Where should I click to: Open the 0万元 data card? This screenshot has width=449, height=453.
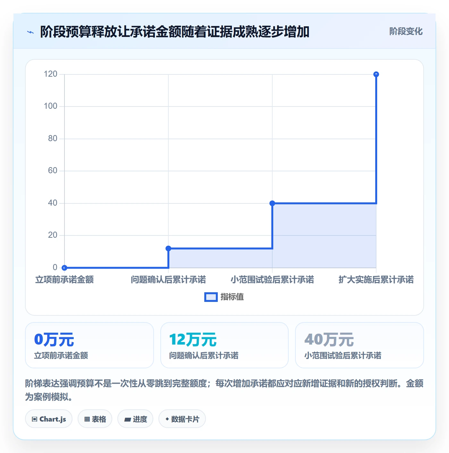click(x=89, y=345)
